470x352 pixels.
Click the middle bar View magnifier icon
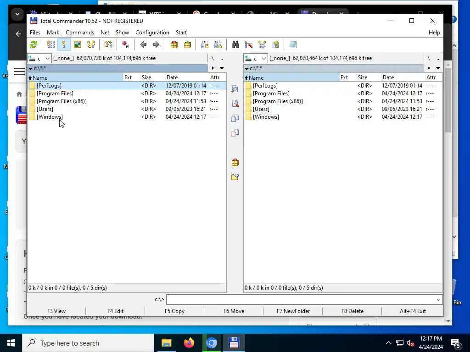(235, 89)
